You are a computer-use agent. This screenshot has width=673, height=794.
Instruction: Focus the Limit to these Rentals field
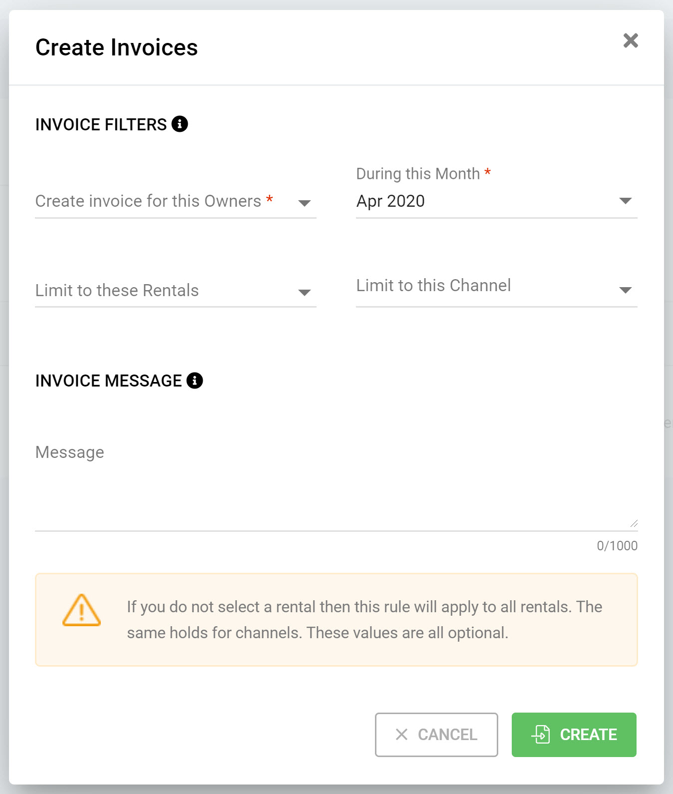(176, 291)
